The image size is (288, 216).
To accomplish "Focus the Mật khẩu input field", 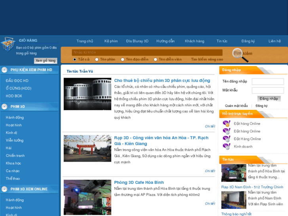I will pos(268,90).
